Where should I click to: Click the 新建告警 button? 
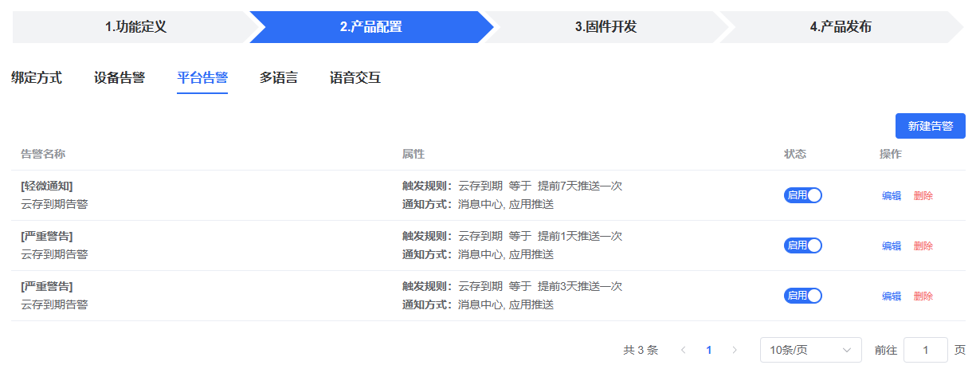pos(931,126)
